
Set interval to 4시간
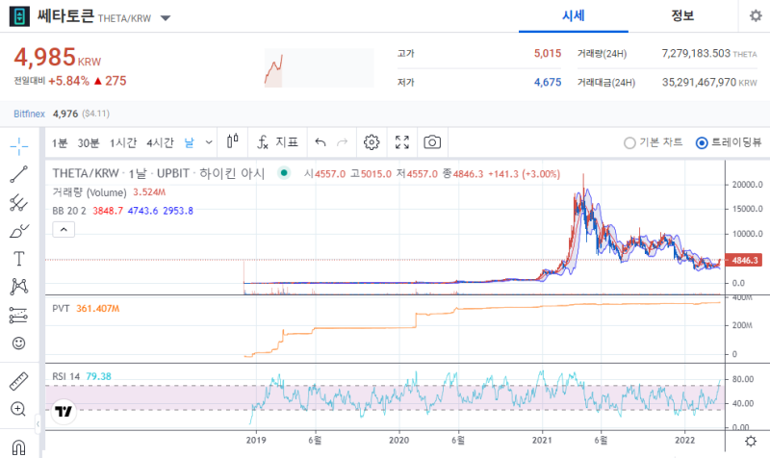point(160,142)
